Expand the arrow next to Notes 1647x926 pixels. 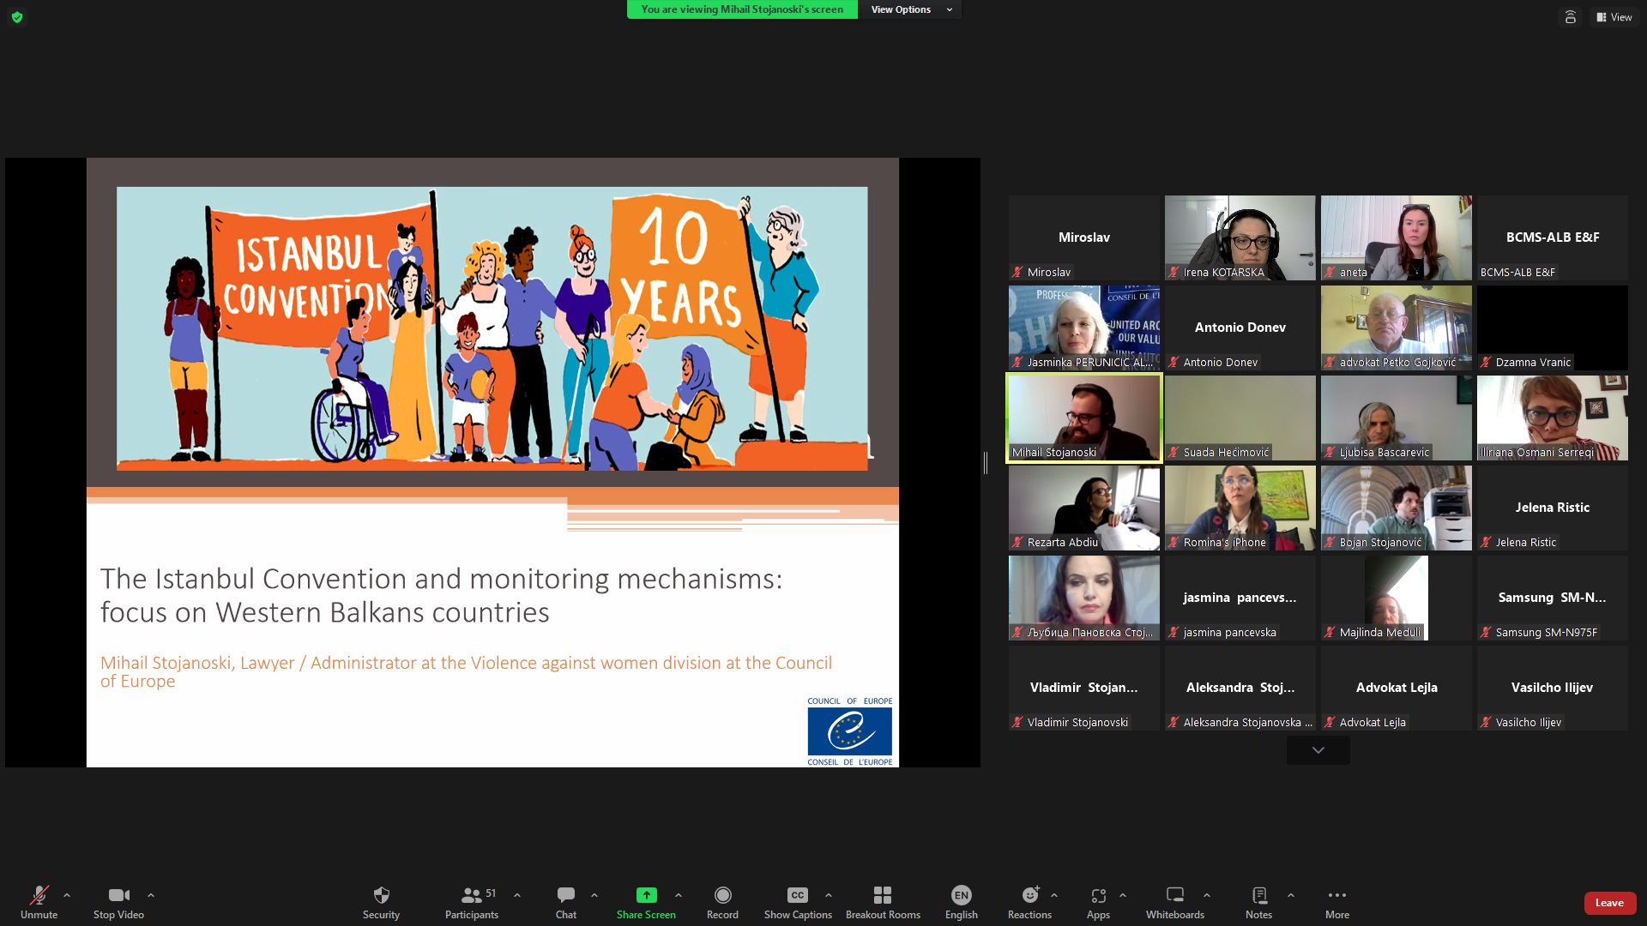coord(1291,895)
